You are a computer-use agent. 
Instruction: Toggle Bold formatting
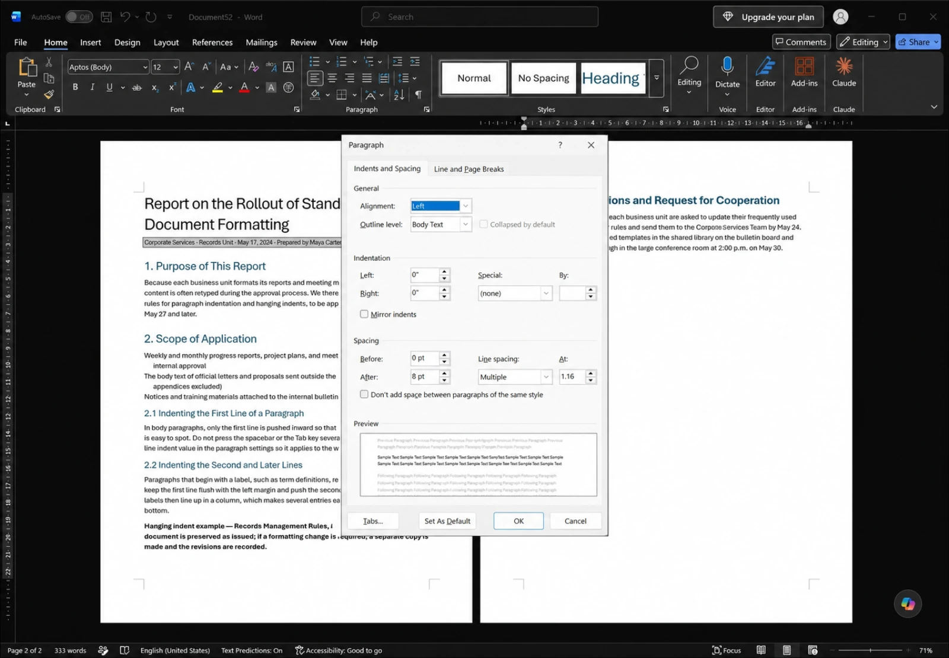(75, 87)
